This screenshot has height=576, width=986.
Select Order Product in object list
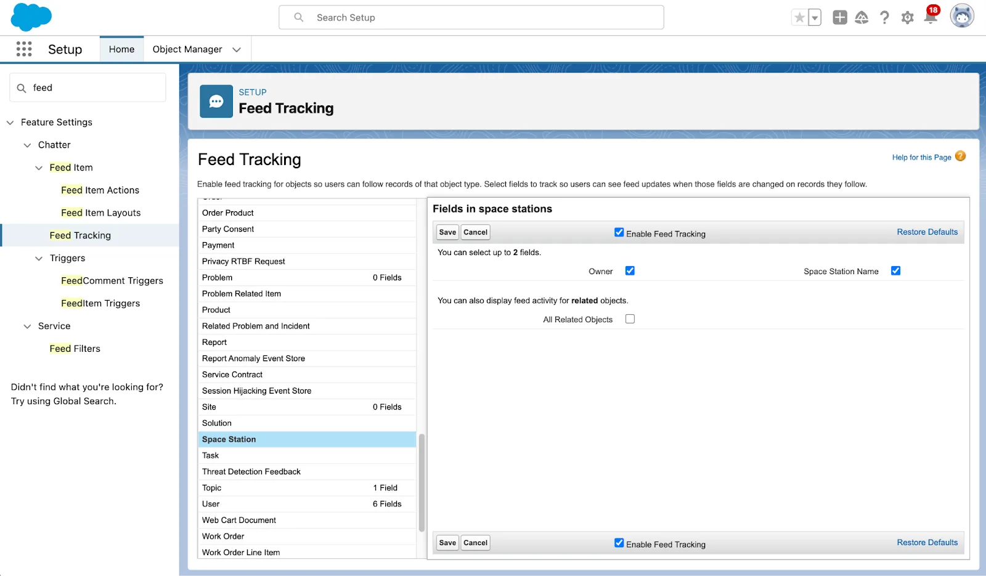pos(307,213)
